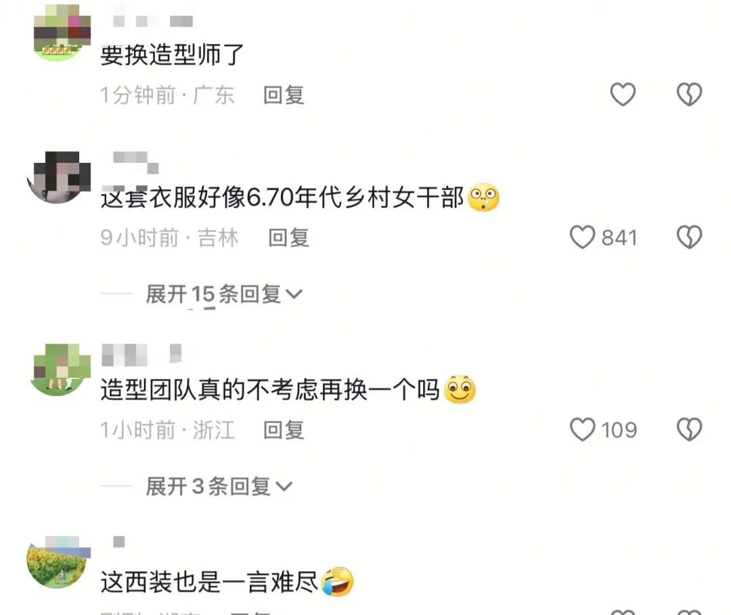Click chevron next to 展开15条回复
The height and width of the screenshot is (615, 731).
[x=294, y=295]
